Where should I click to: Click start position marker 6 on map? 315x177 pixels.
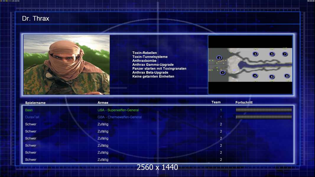click(272, 77)
